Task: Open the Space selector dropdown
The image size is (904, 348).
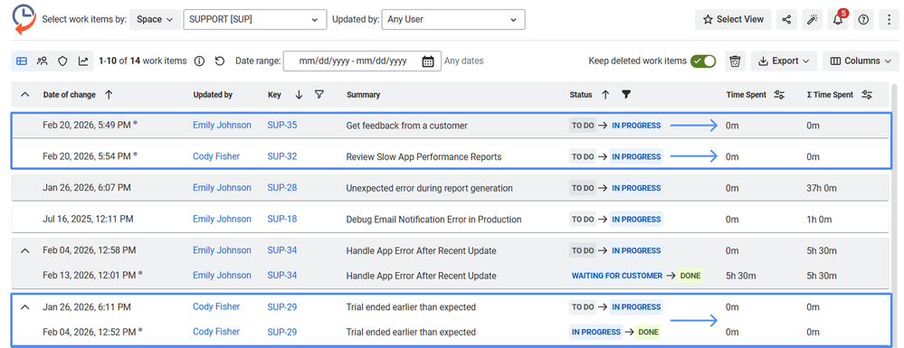Action: (x=154, y=19)
